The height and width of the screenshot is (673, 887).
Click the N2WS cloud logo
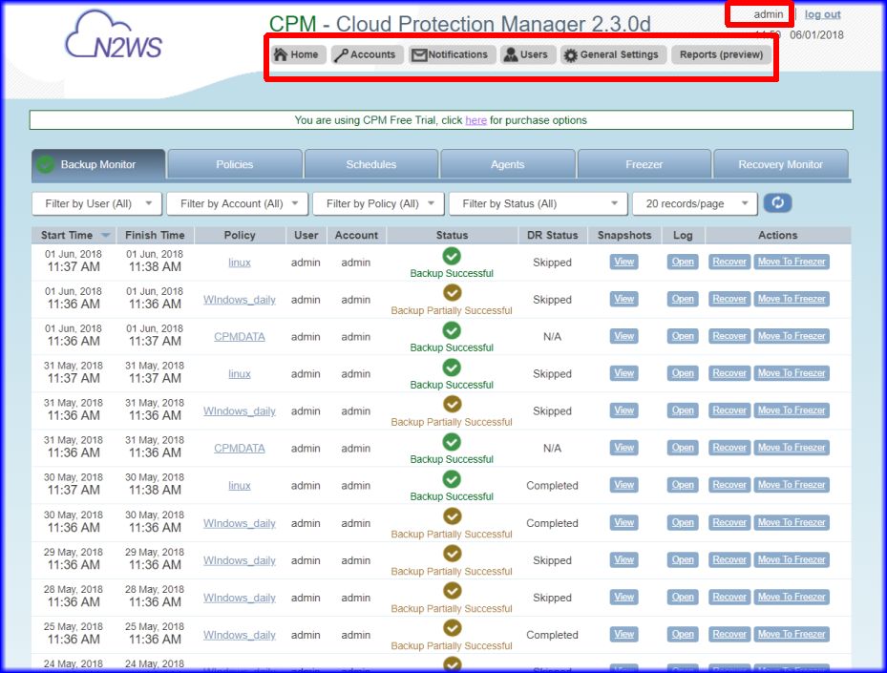click(x=113, y=35)
